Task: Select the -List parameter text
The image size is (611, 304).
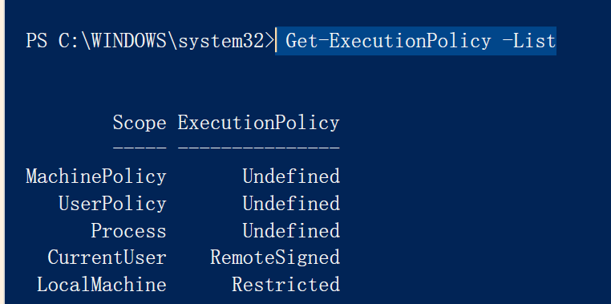Action: click(529, 41)
